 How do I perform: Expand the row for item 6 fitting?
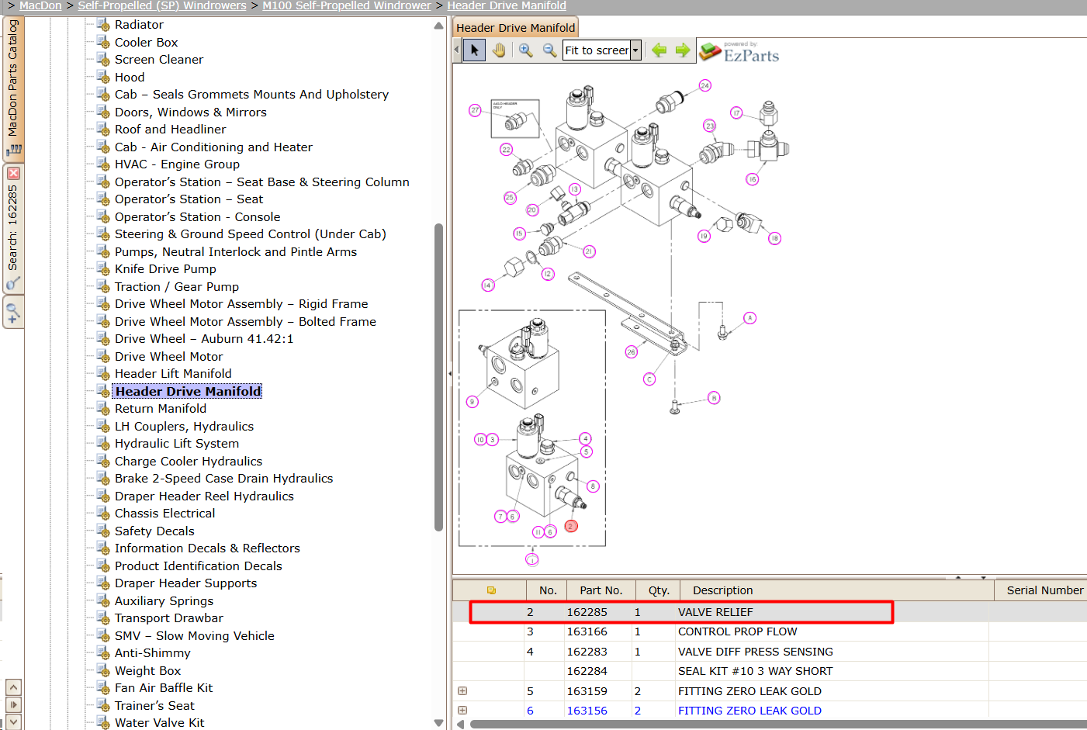coord(462,710)
